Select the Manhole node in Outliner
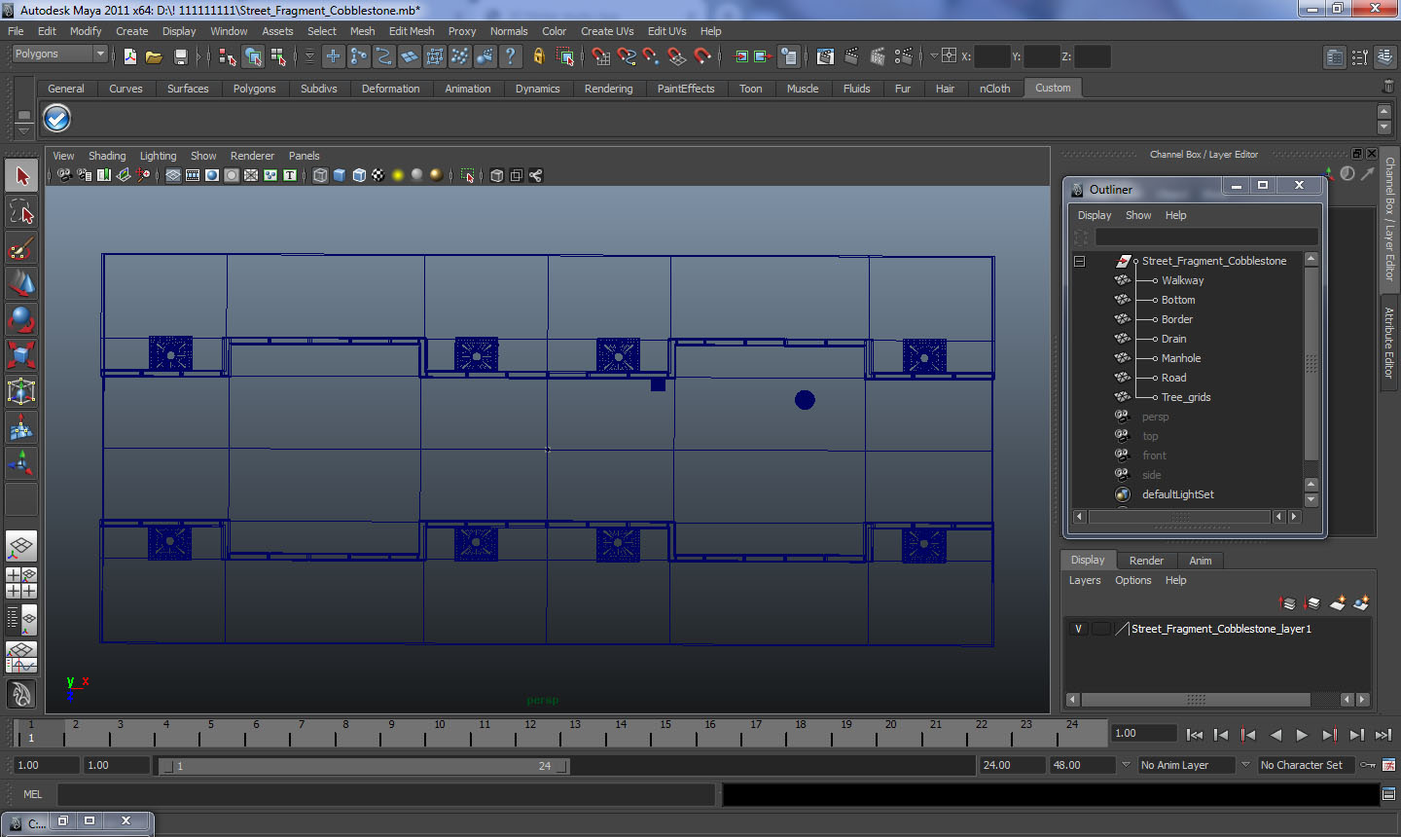Image resolution: width=1401 pixels, height=837 pixels. pos(1181,358)
